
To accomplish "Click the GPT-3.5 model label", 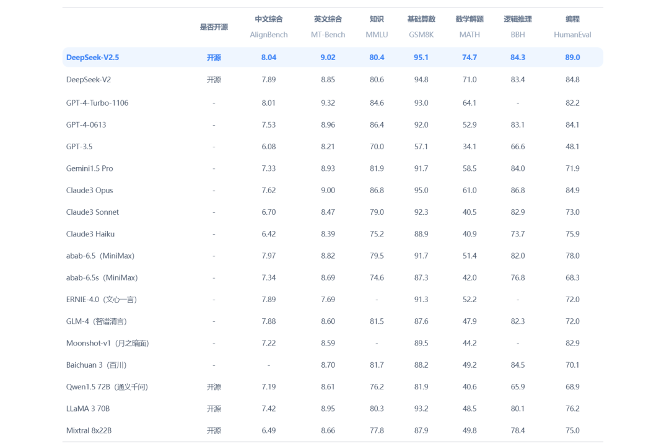I will click(x=79, y=146).
